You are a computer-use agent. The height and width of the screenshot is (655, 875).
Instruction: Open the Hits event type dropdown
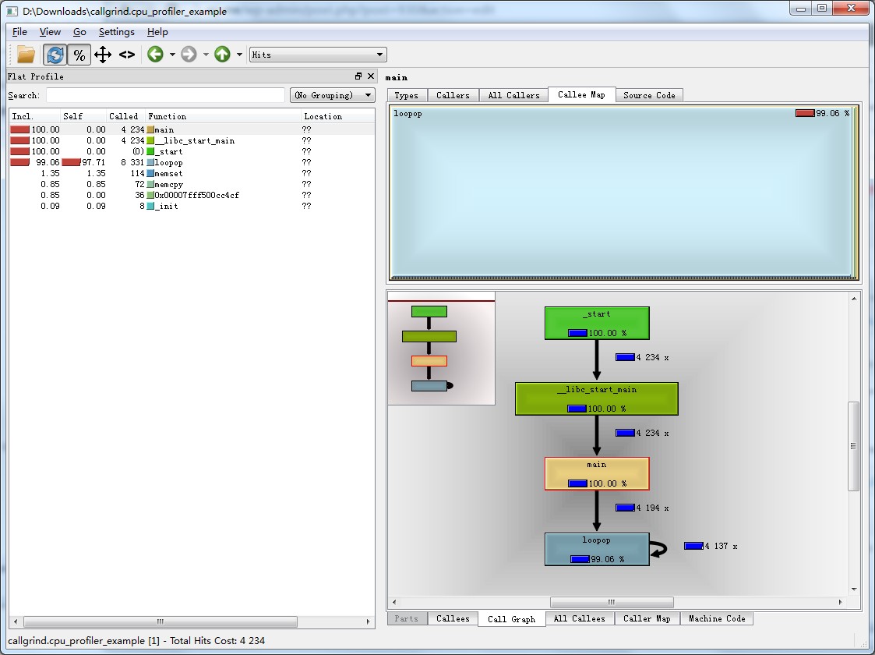pos(318,55)
